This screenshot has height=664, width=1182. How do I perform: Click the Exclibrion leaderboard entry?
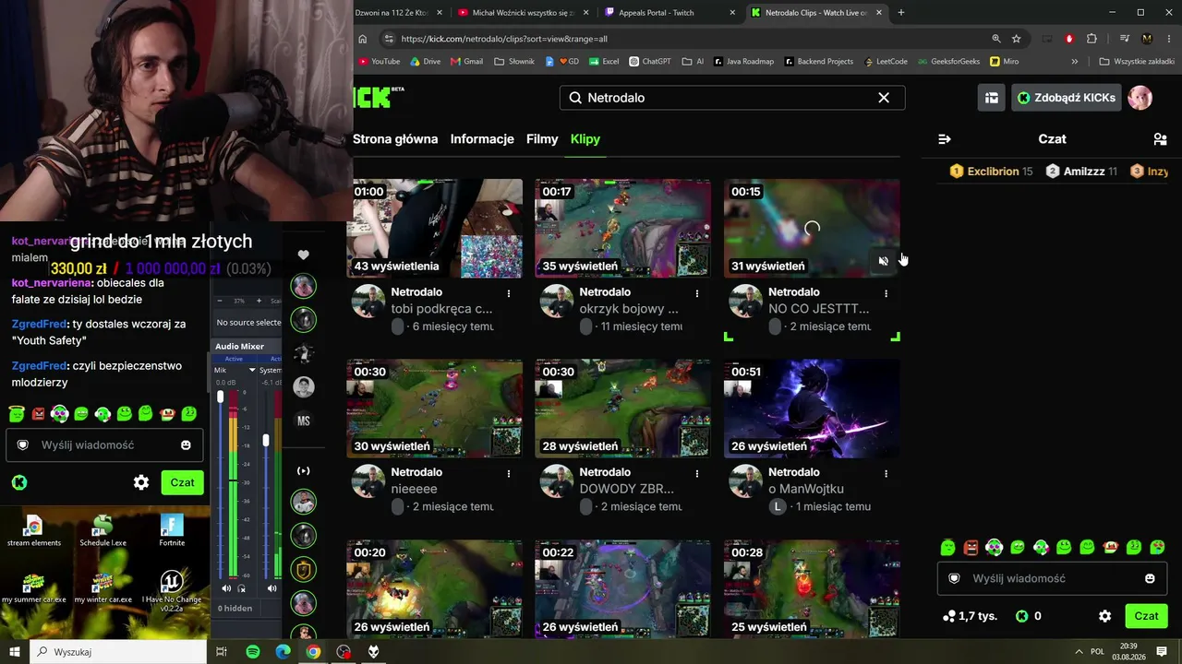tap(991, 172)
